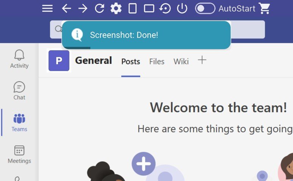Click the info icon in Screenshot notification

click(77, 35)
